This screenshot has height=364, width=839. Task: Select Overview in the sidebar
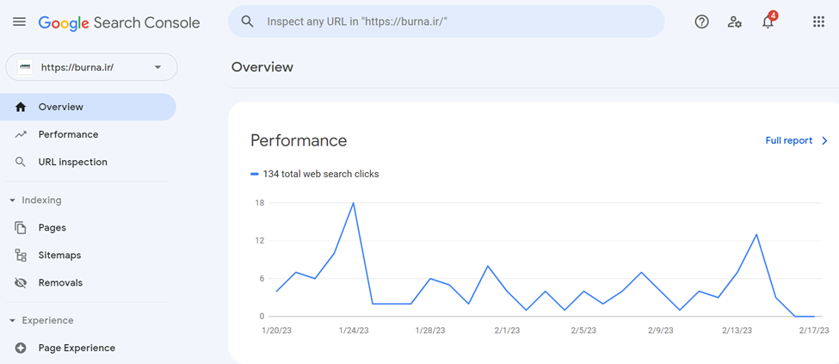click(x=60, y=108)
